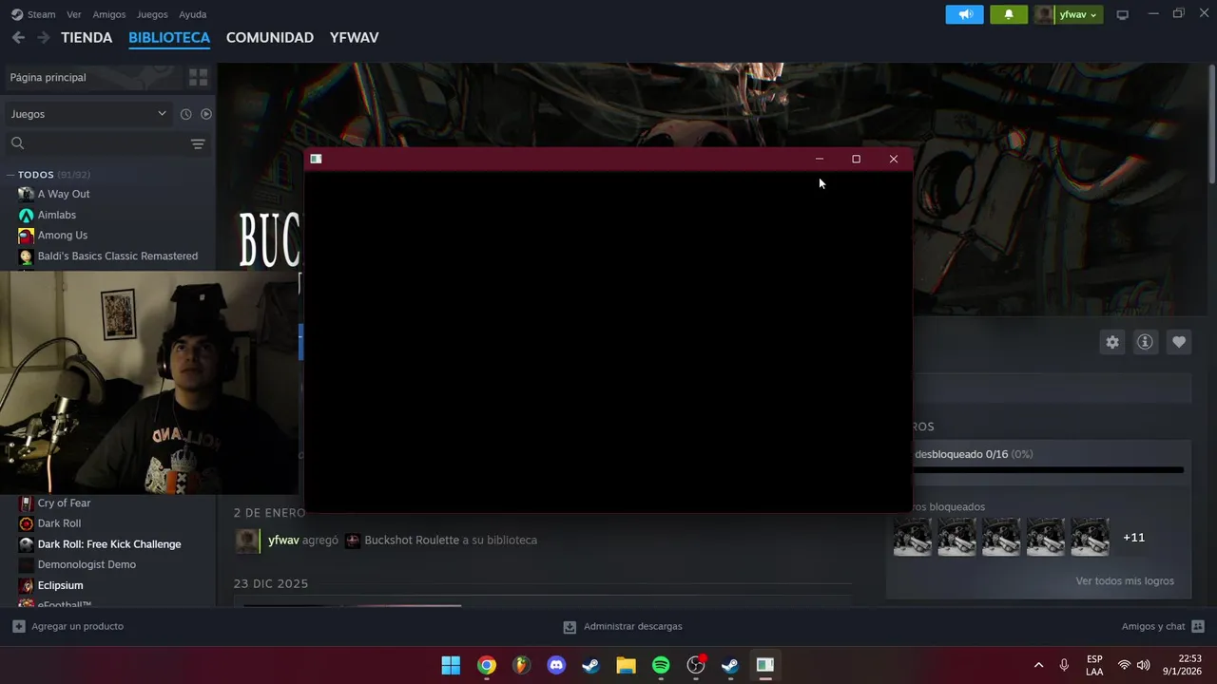The height and width of the screenshot is (684, 1217).
Task: Go back with the left arrow
Action: click(18, 37)
